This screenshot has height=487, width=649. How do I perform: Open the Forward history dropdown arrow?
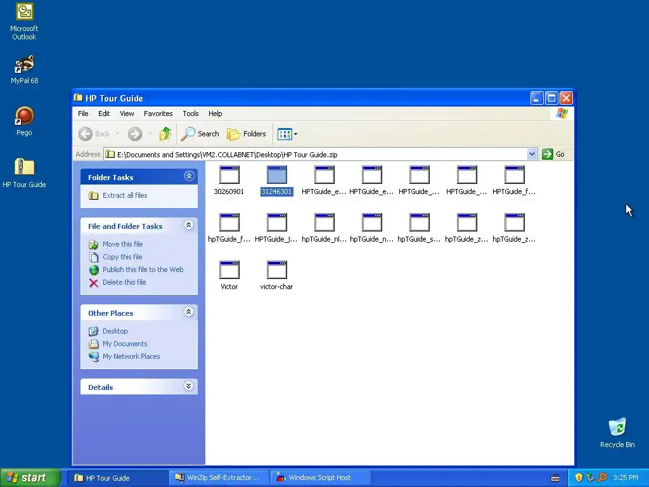[150, 134]
